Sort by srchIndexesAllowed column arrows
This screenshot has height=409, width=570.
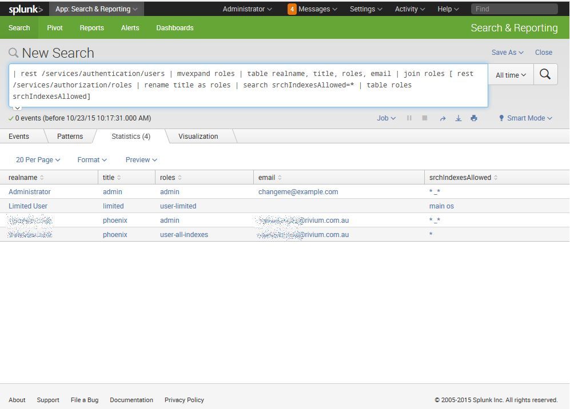pyautogui.click(x=496, y=178)
